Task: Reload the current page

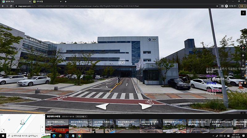Action: pyautogui.click(x=11, y=6)
